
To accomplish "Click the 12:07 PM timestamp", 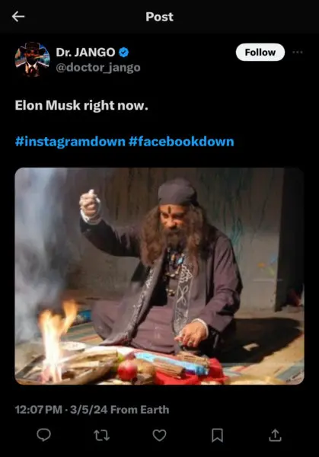I will pos(39,410).
